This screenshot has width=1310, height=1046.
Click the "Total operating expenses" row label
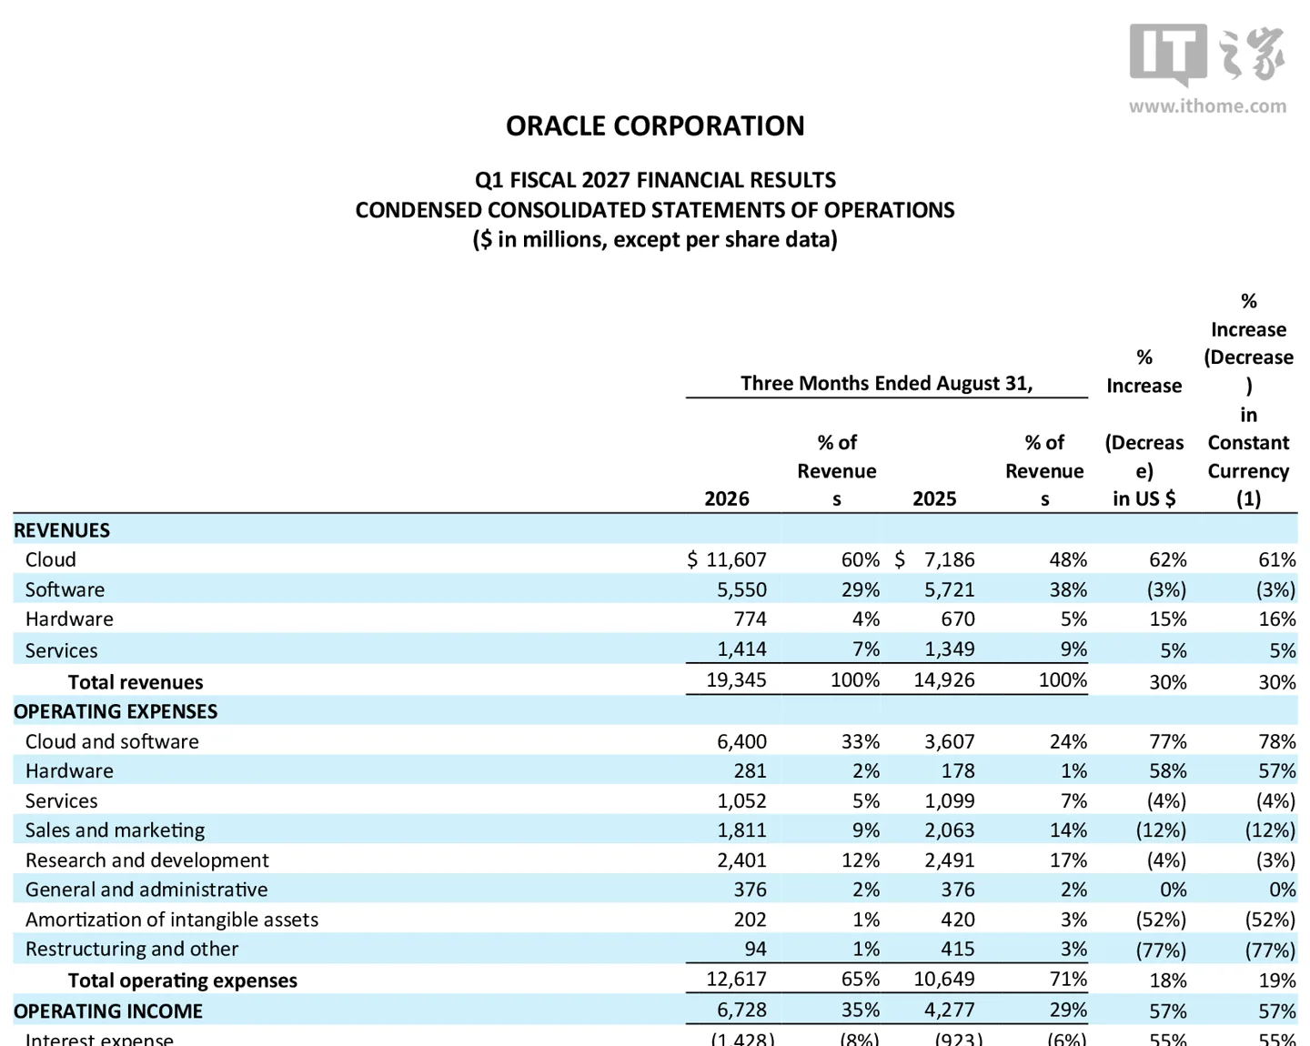coord(183,981)
